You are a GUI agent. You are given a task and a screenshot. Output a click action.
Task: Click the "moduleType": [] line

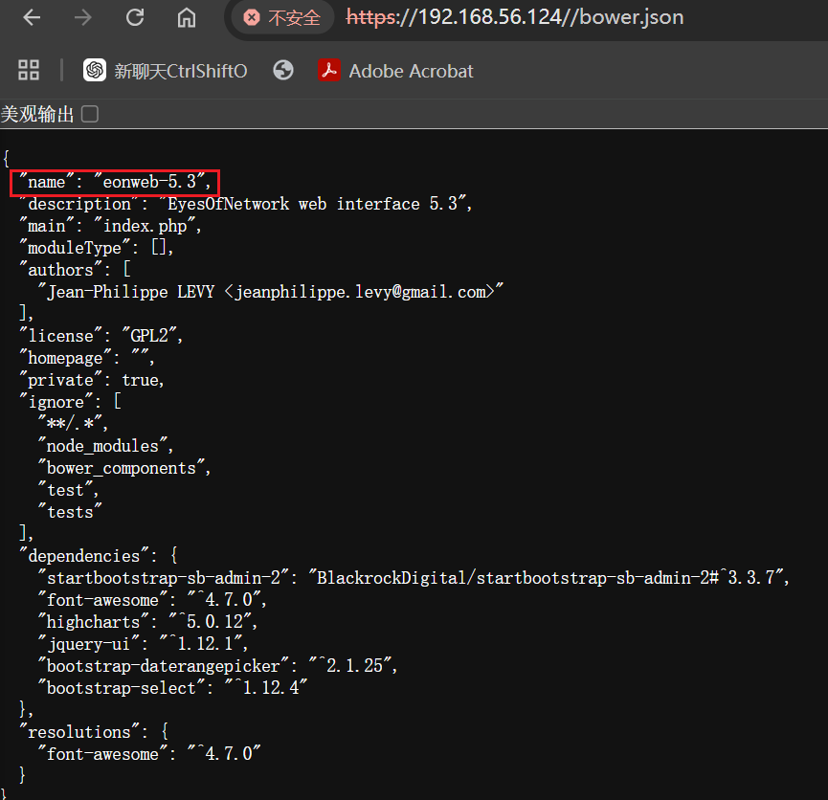click(x=97, y=248)
